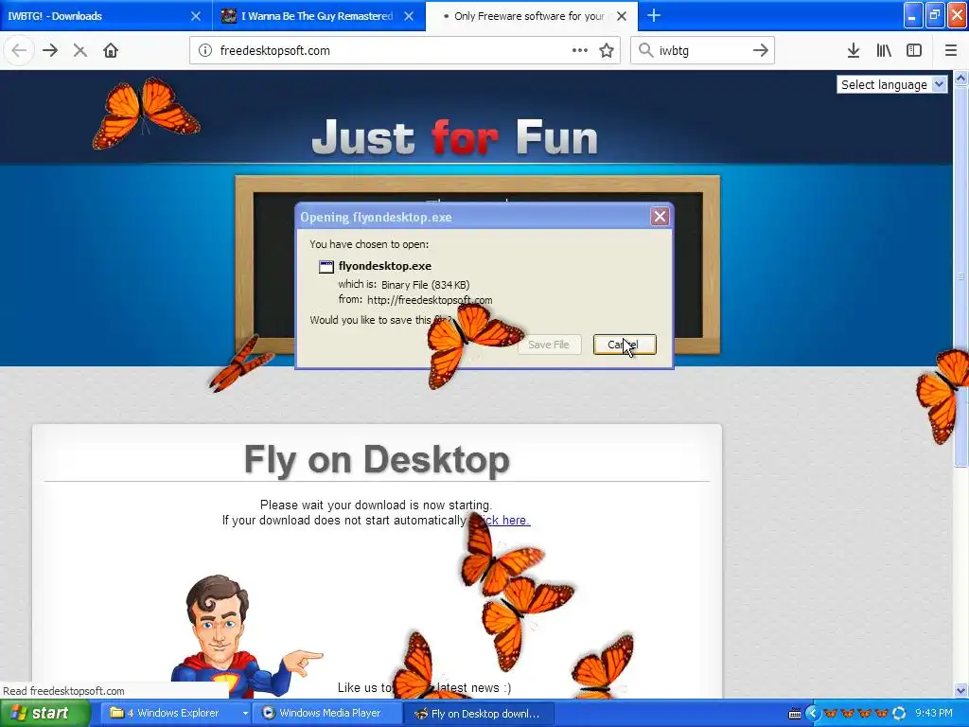Screen dimensions: 969x727
Task: Open page actions three-dot menu
Action: click(580, 51)
